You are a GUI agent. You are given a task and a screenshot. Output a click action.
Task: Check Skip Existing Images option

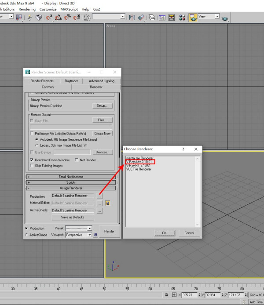point(32,166)
